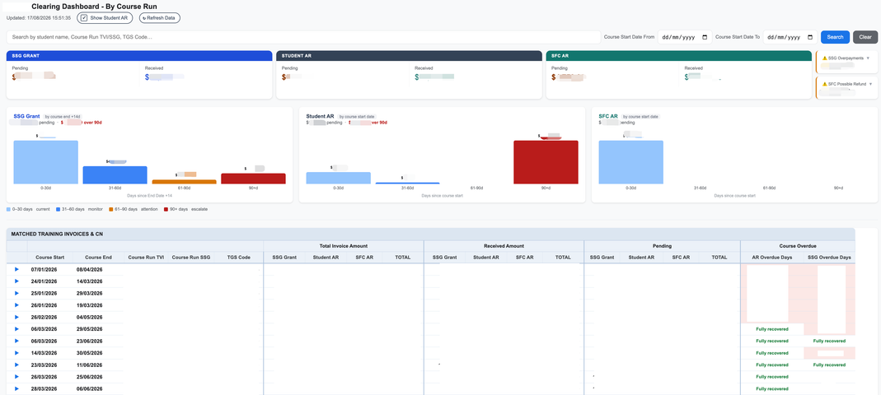This screenshot has height=395, width=881.
Task: Sort by the AR Overdue Days column header
Action: [771, 258]
